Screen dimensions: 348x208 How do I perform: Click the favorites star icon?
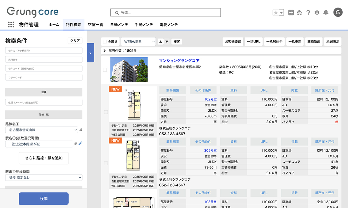[275, 13]
